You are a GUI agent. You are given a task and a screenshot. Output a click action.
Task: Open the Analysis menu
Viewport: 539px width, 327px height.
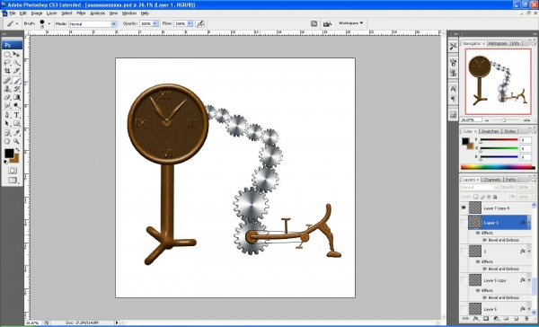tap(97, 13)
